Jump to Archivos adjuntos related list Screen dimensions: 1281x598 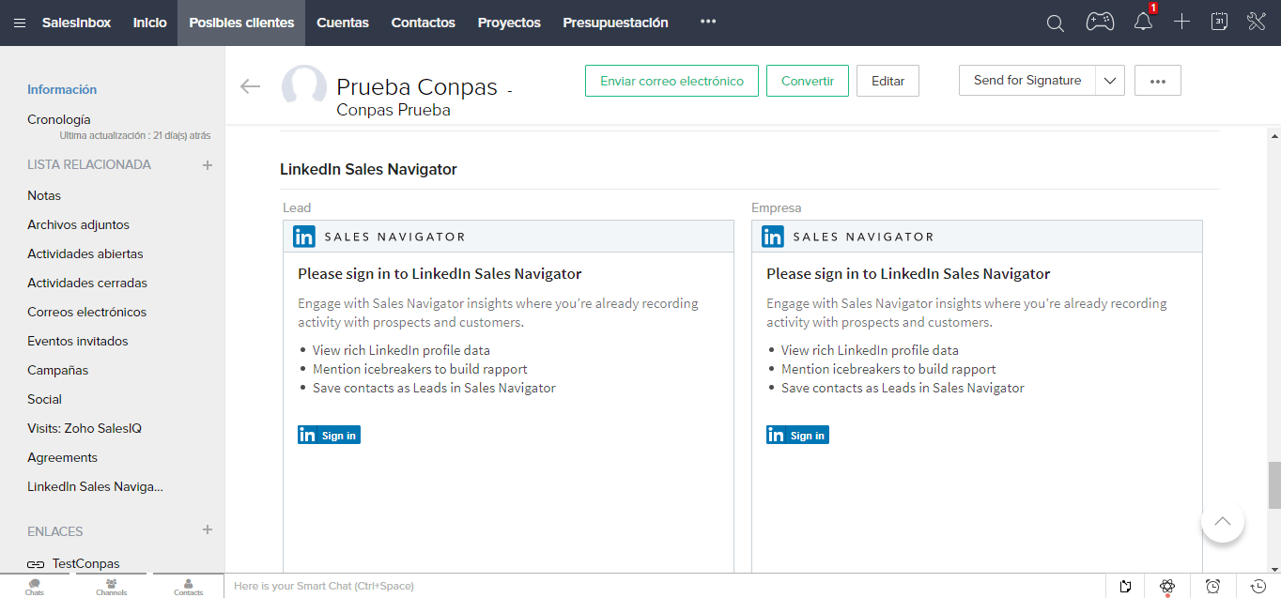tap(79, 224)
